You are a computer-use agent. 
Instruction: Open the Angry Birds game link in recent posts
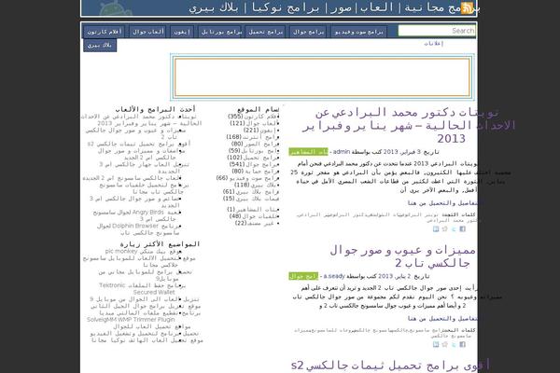coord(137,215)
